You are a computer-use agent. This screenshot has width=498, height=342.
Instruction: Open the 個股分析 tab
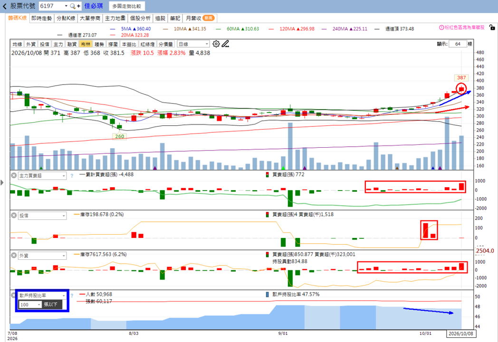point(140,18)
